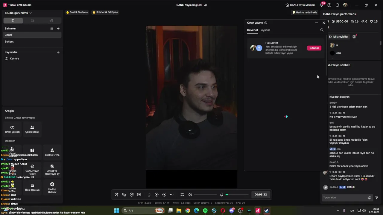This screenshot has height=215, width=383.
Task: Click the phone orientation icon in bottom toolbar
Action: (x=149, y=195)
